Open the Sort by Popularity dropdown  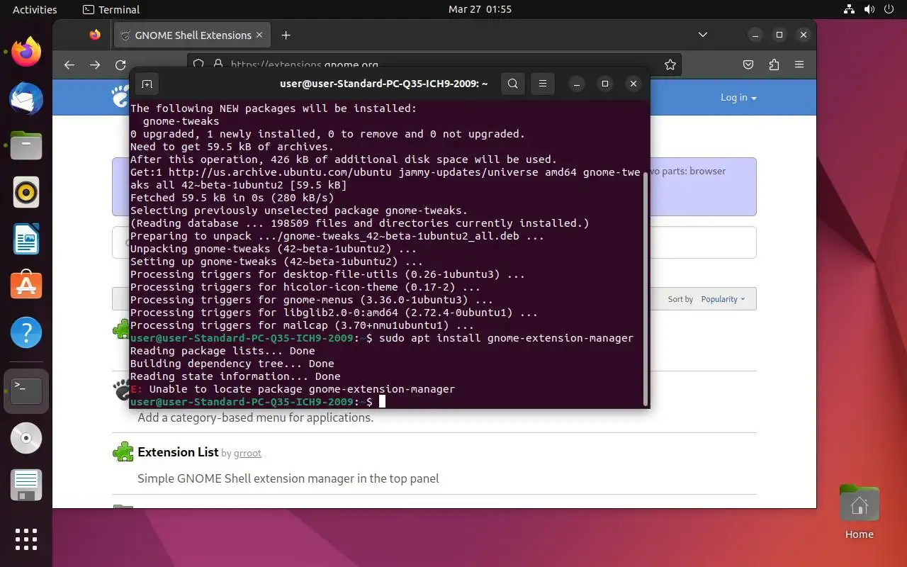723,299
